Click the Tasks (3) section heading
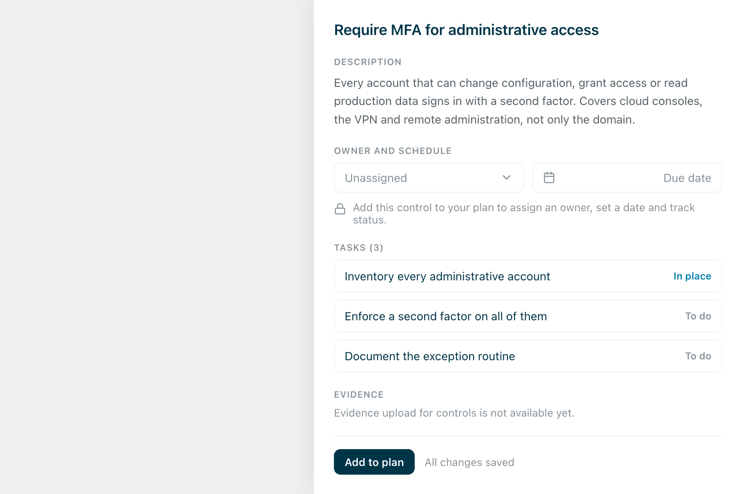 (359, 247)
